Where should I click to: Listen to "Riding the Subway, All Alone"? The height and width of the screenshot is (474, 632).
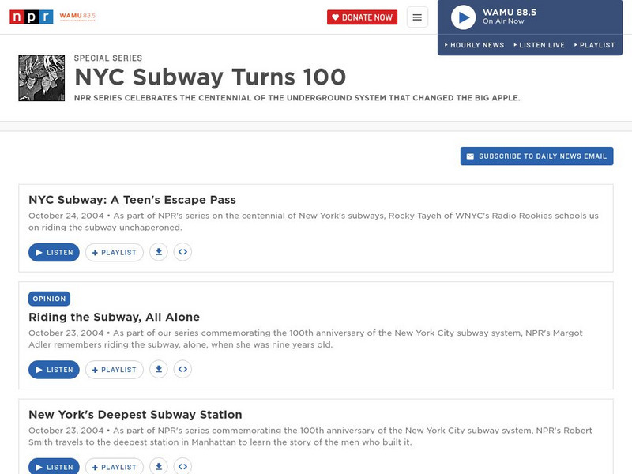click(53, 369)
